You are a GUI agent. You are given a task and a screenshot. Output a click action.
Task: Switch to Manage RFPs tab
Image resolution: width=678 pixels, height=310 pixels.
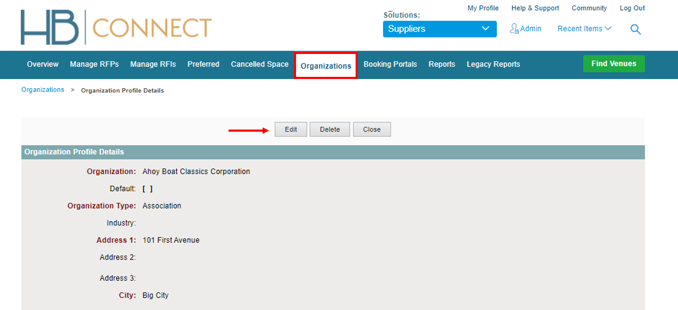point(94,64)
